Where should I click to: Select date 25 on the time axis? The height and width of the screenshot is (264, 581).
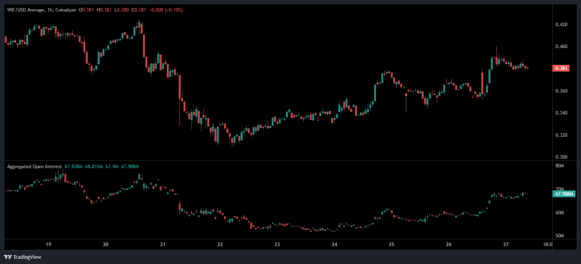pyautogui.click(x=391, y=245)
